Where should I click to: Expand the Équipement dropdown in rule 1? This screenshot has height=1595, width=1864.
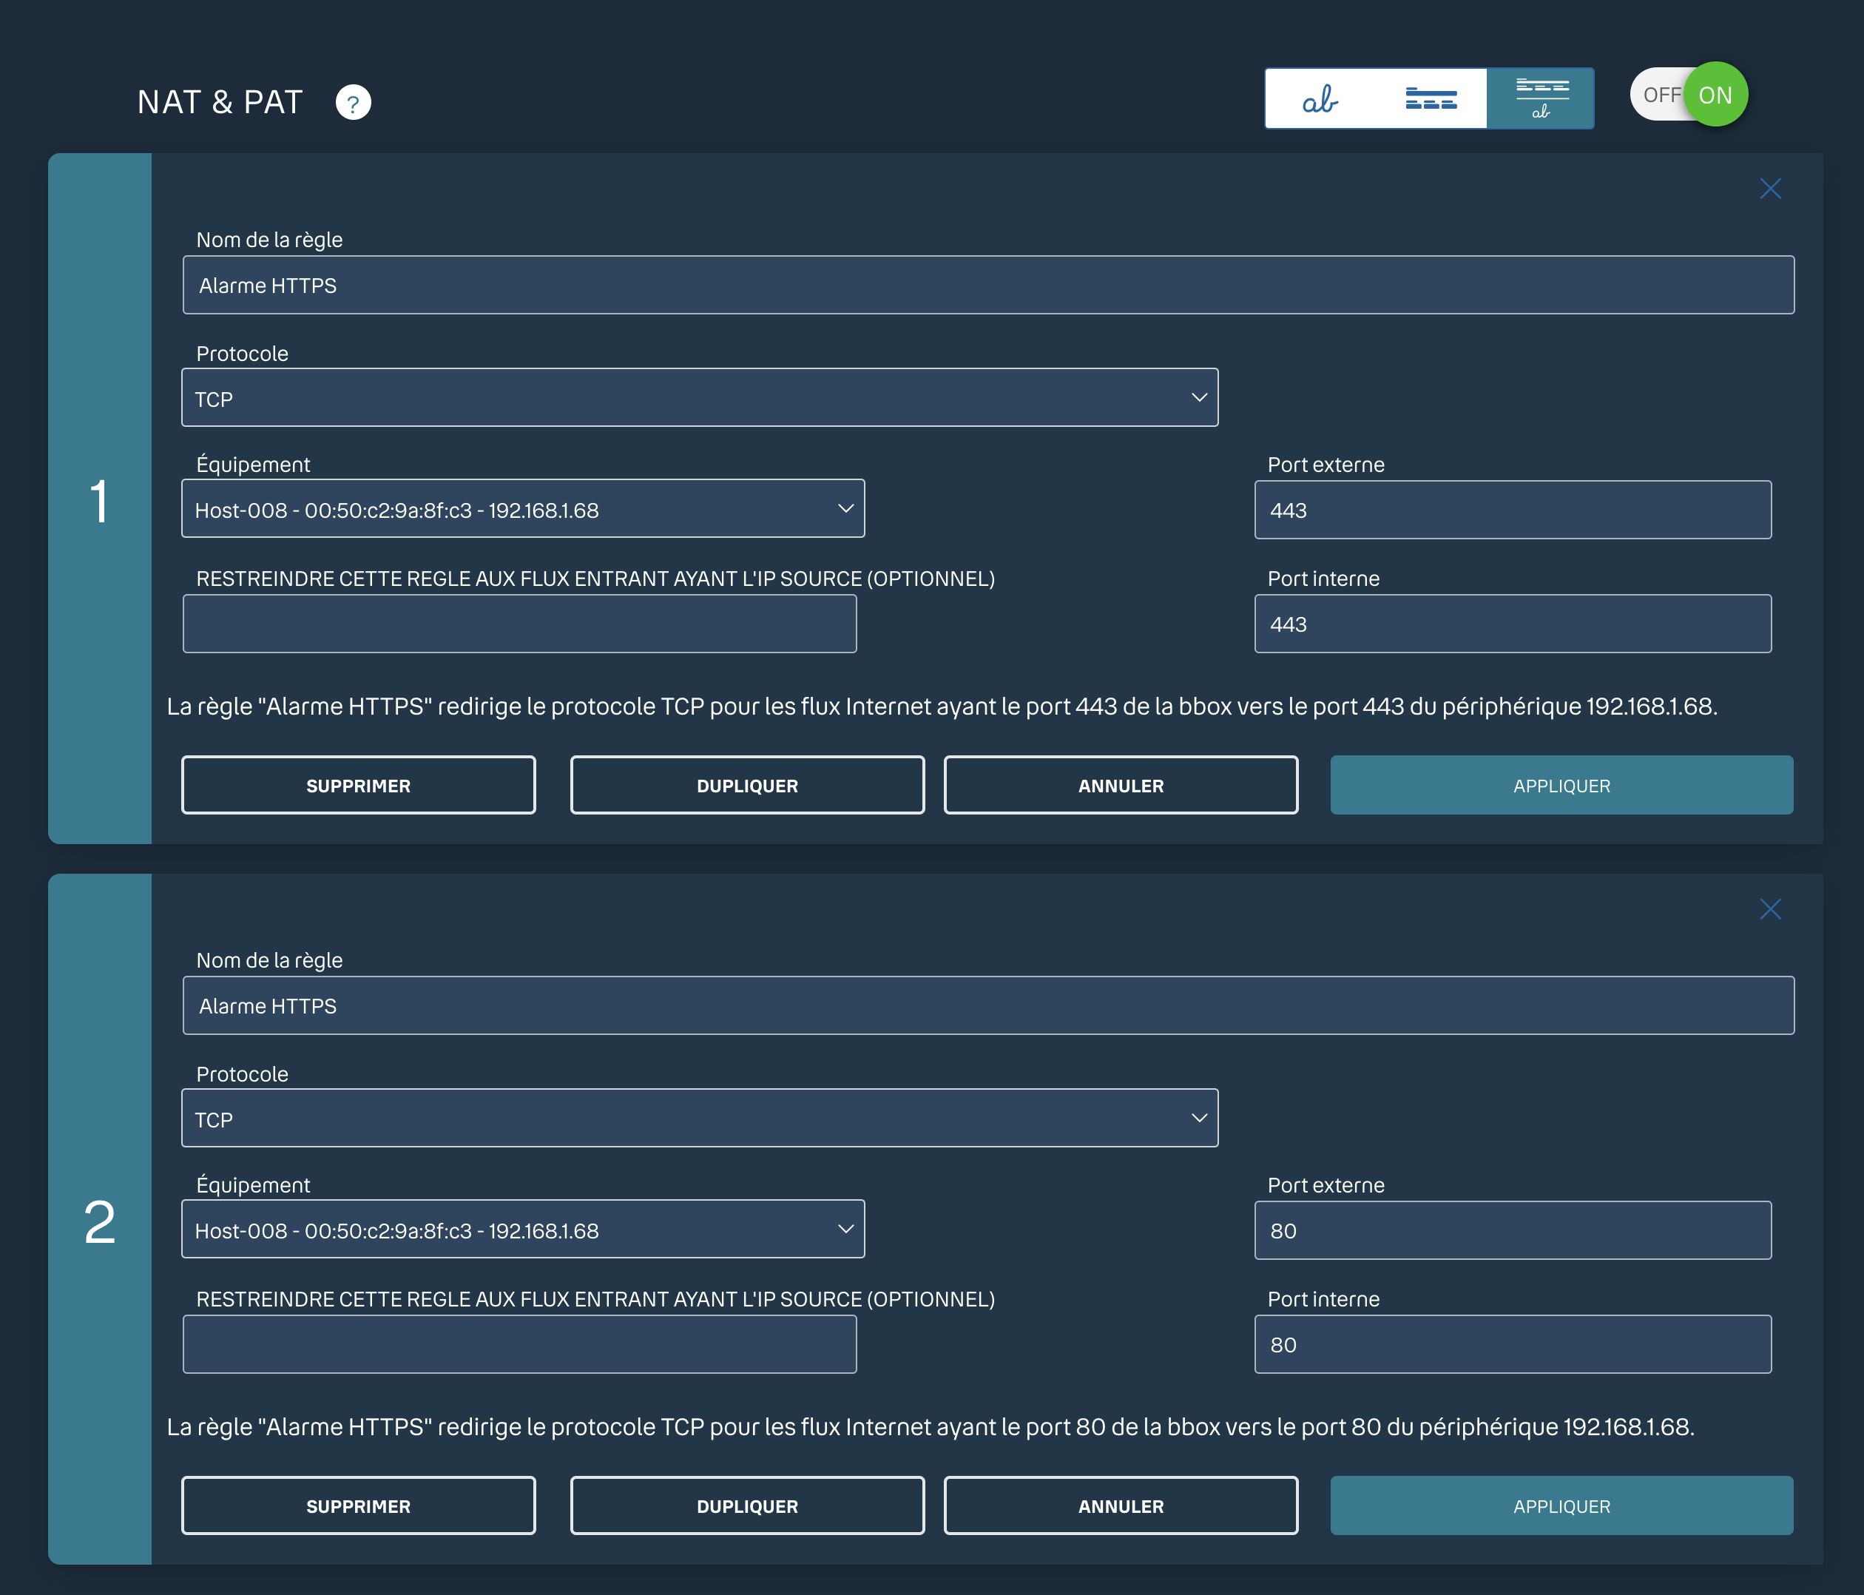tap(523, 509)
